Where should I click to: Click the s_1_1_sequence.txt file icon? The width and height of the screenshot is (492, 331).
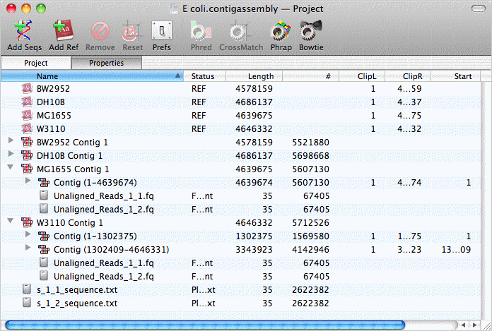tap(27, 289)
